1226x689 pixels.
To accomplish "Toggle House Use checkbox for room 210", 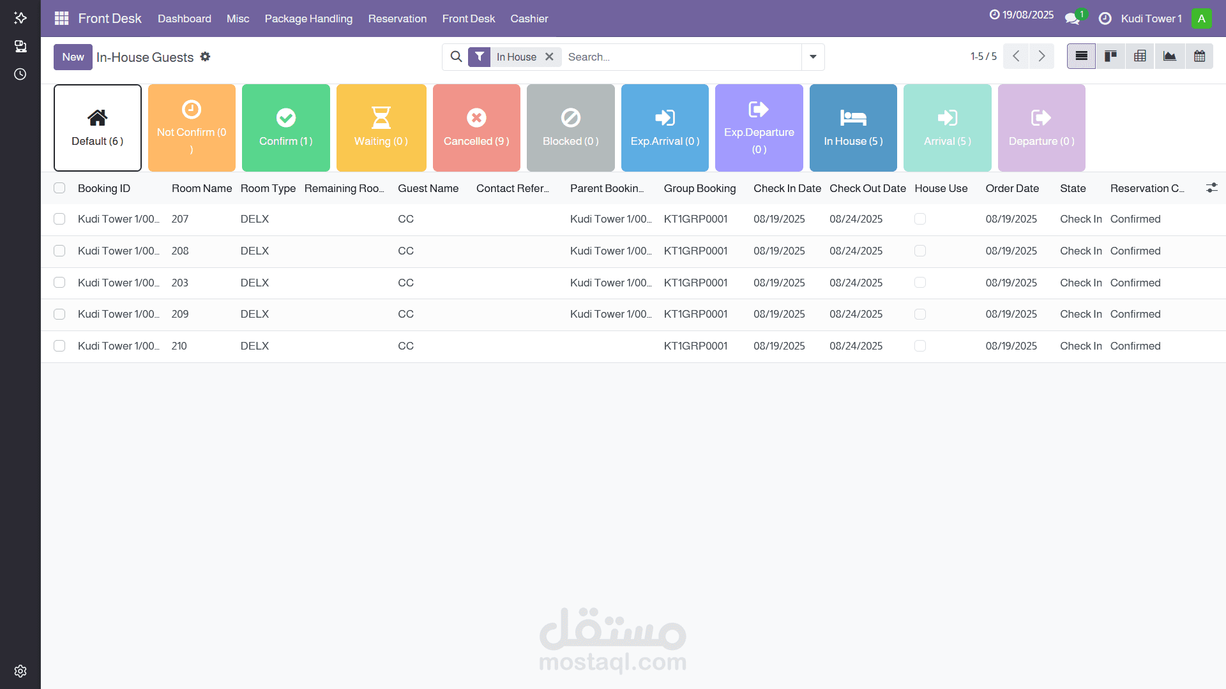I will tap(920, 346).
